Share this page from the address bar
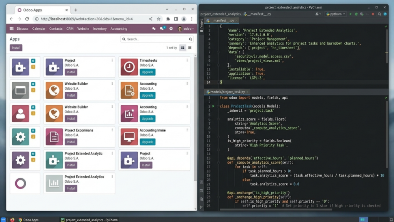This screenshot has height=222, width=394. click(150, 19)
